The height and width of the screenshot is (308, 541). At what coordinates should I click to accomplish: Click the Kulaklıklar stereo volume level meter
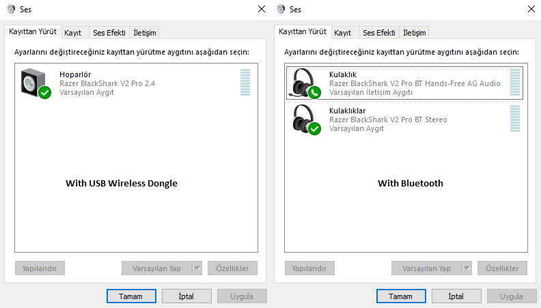(515, 118)
